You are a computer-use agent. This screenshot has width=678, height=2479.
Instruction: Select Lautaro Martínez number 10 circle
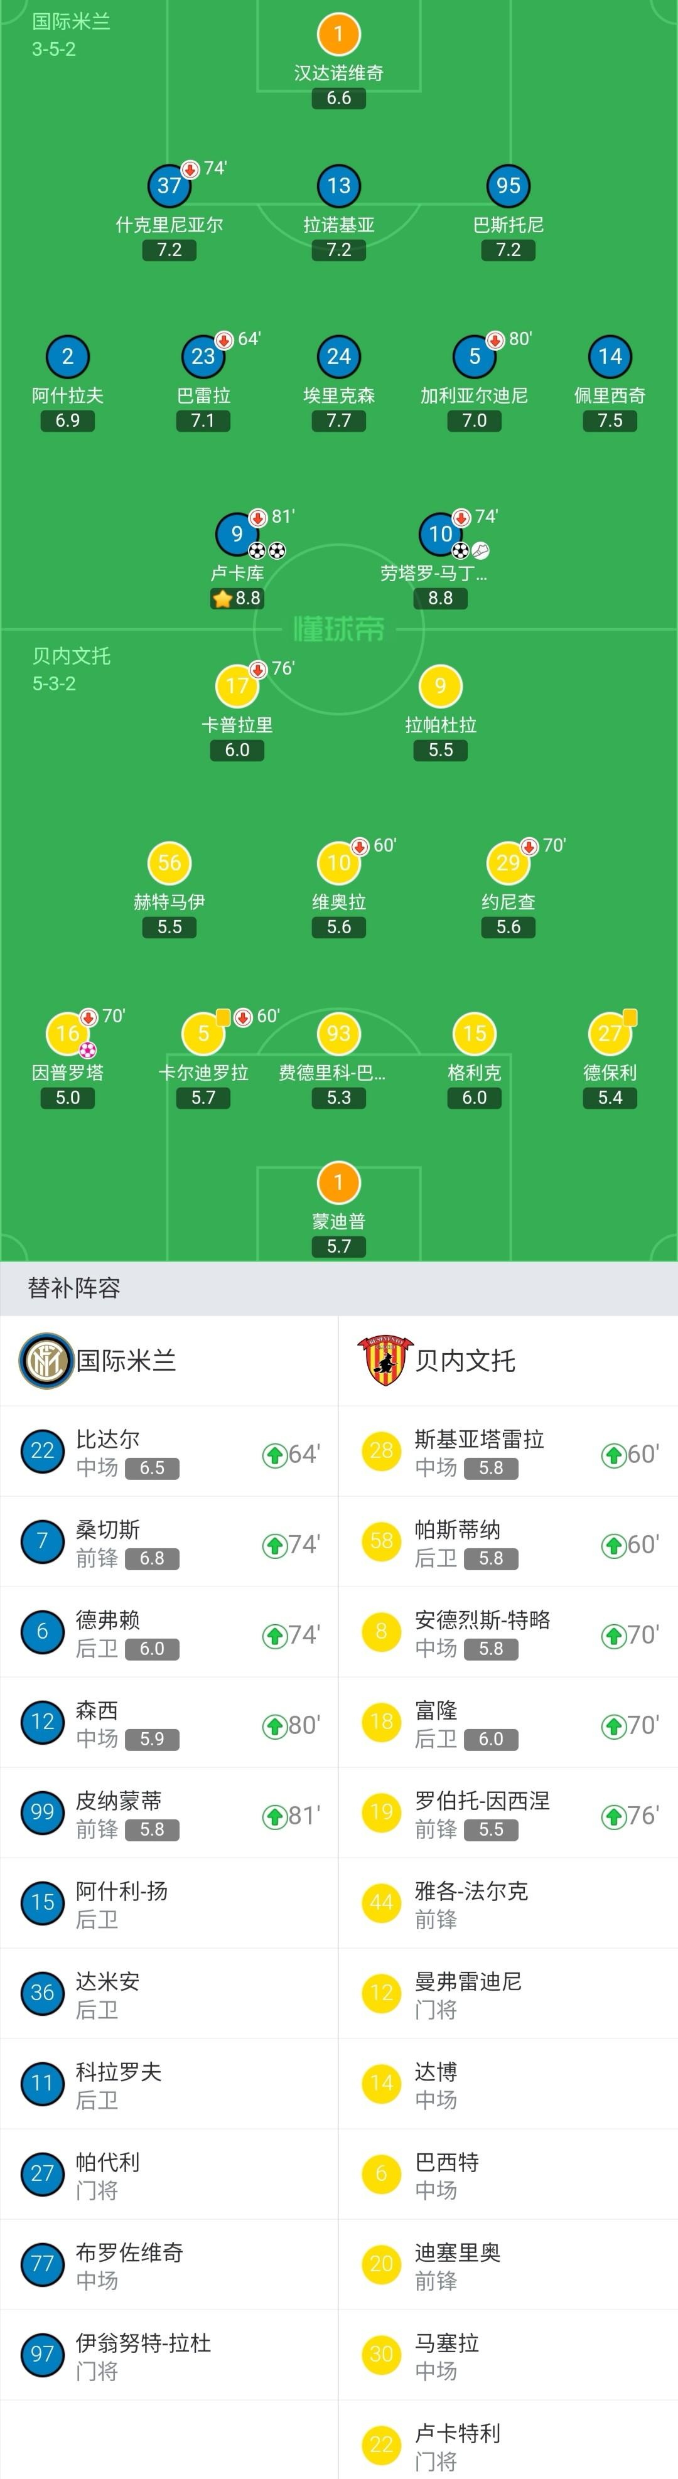click(x=440, y=534)
